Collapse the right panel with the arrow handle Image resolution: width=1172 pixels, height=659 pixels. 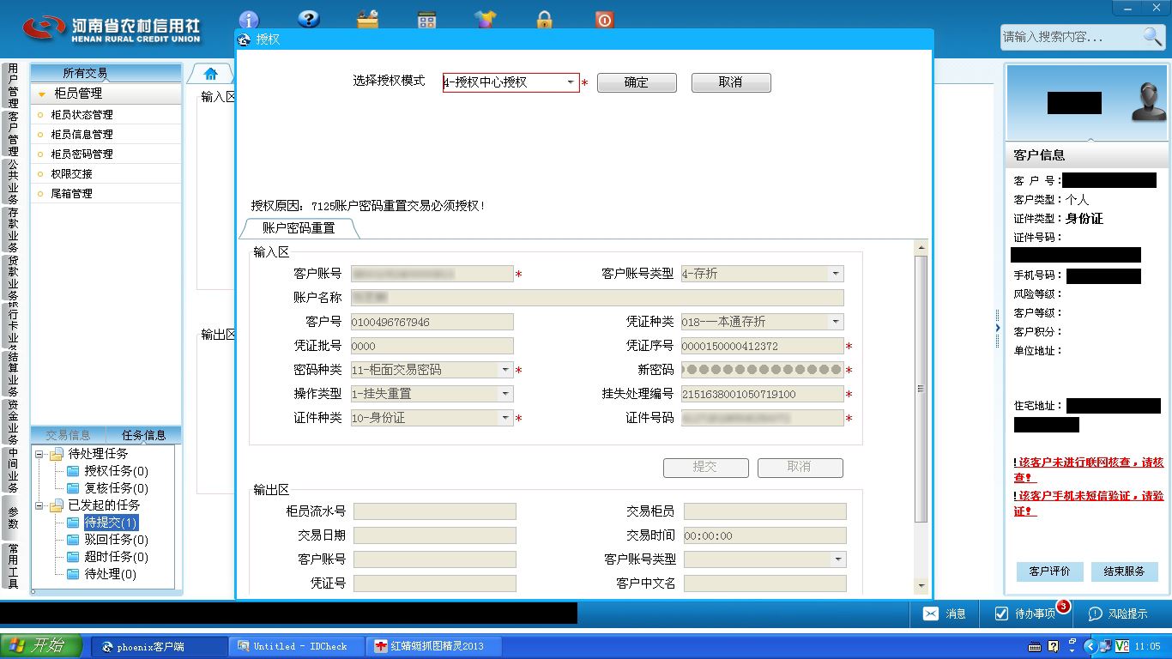coord(997,329)
